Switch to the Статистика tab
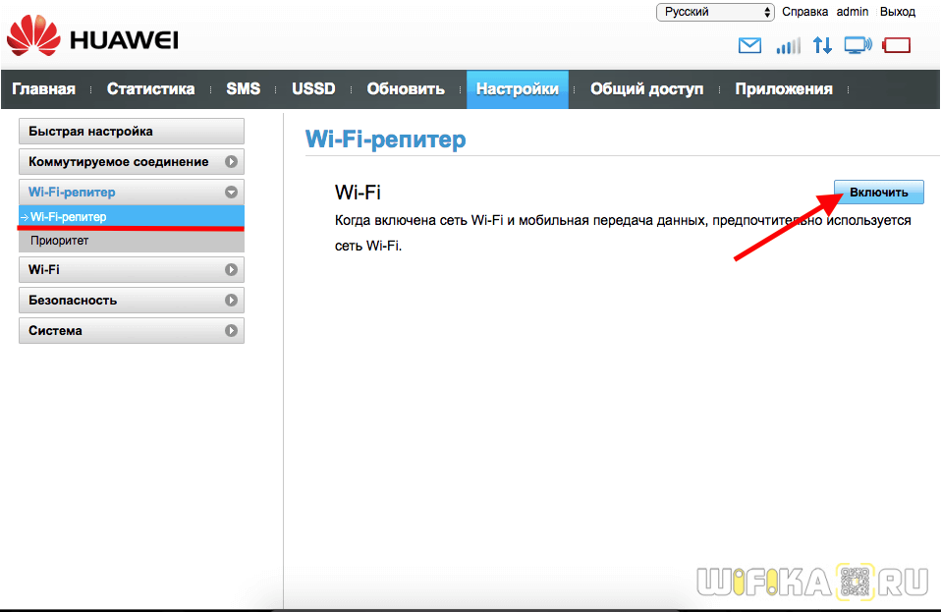The image size is (941, 612). click(150, 88)
